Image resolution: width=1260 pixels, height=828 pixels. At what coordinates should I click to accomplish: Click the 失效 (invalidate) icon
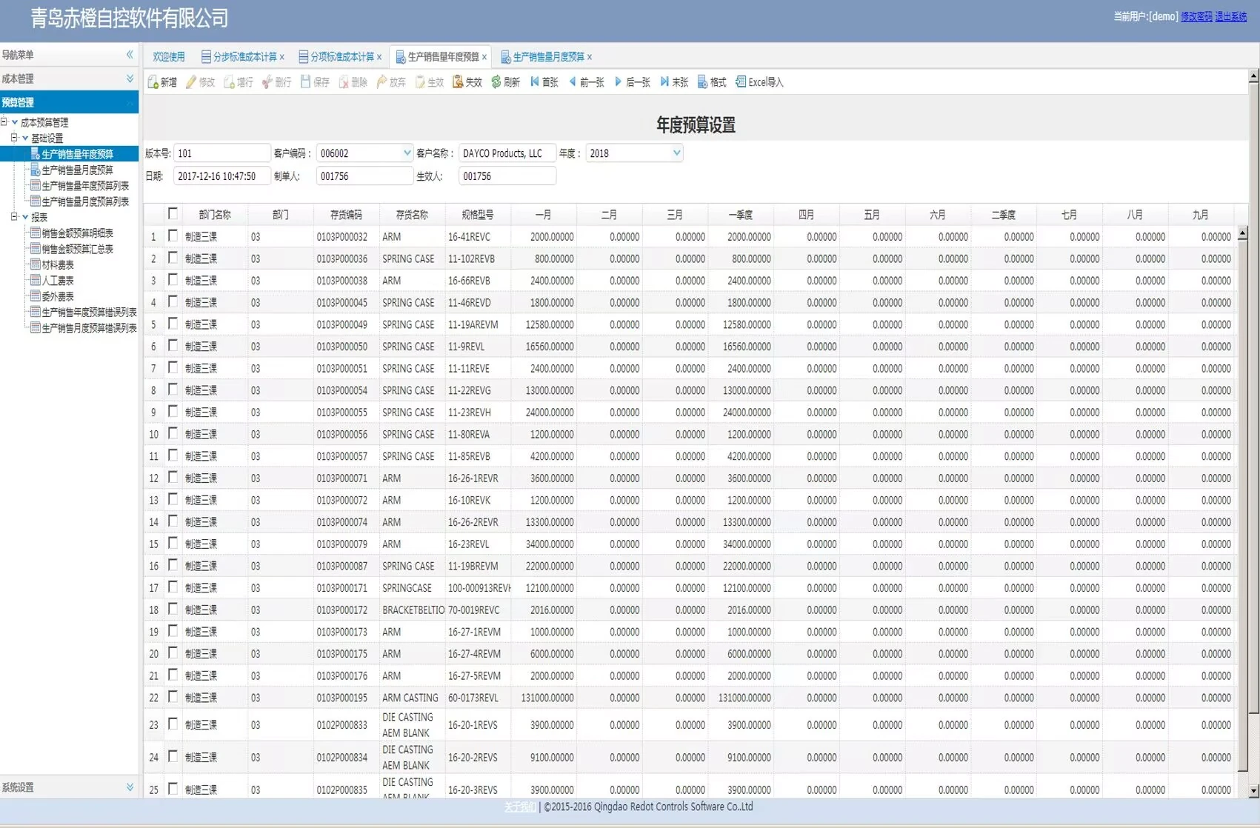[458, 81]
